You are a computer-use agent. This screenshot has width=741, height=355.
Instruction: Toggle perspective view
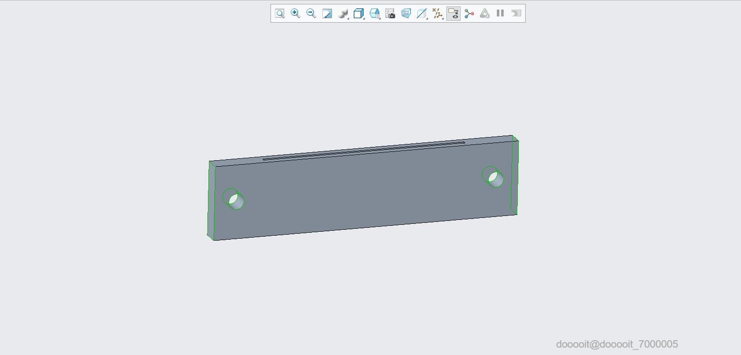[406, 13]
